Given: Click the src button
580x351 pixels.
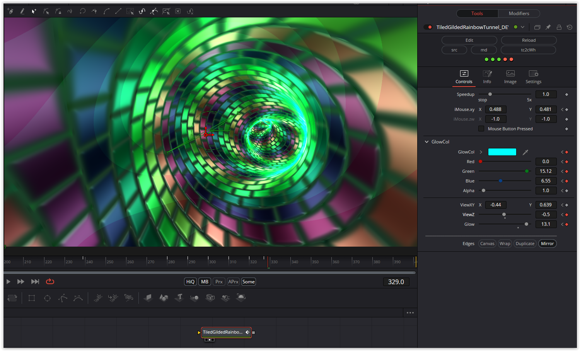Looking at the screenshot, I should pos(454,50).
